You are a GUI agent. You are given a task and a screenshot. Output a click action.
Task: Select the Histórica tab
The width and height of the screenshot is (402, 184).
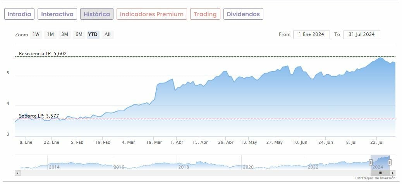[97, 14]
